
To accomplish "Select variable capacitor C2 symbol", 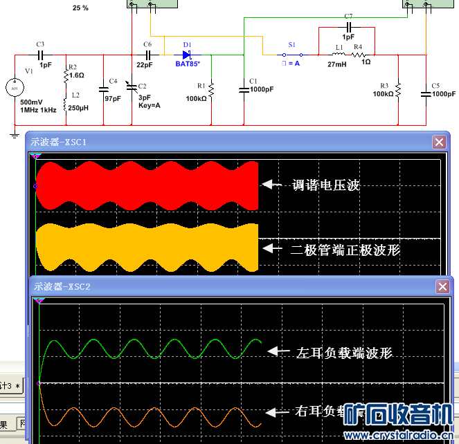I will click(x=132, y=86).
